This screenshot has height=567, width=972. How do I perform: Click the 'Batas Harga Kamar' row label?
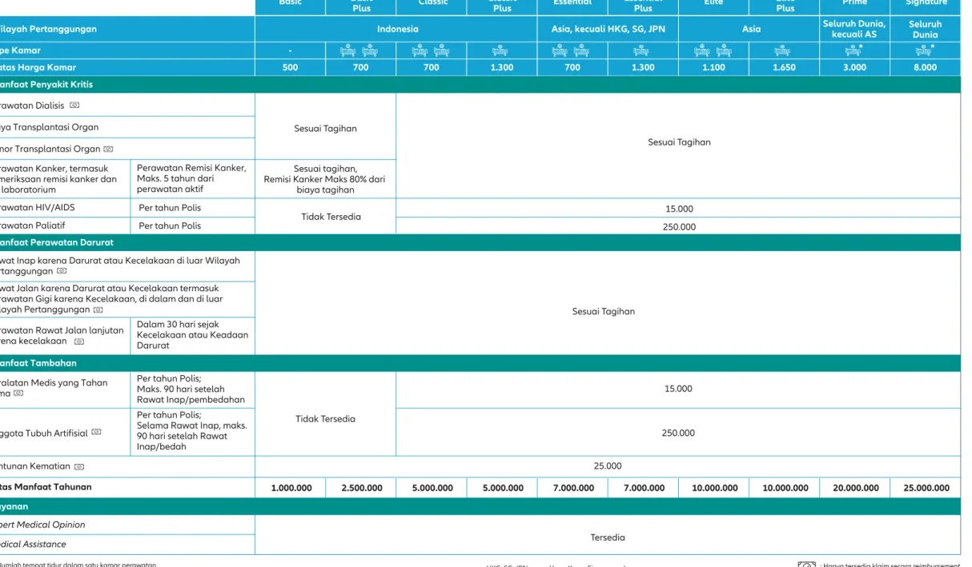pos(38,68)
